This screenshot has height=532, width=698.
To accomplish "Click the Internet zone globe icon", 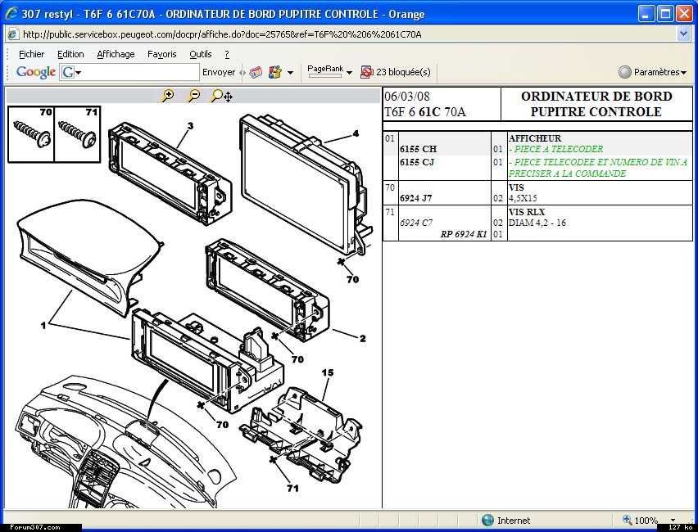I will (488, 520).
